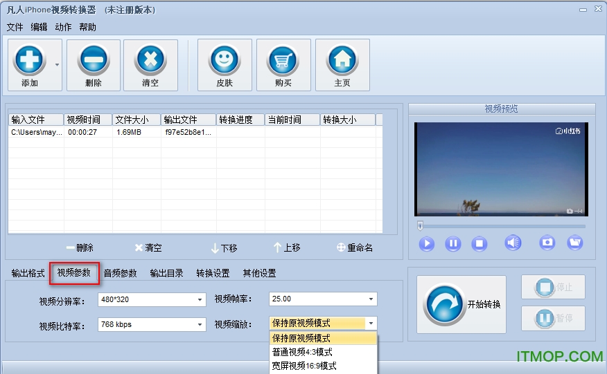Choose 普通视频4:3模式 option
The image size is (607, 374).
pyautogui.click(x=323, y=352)
